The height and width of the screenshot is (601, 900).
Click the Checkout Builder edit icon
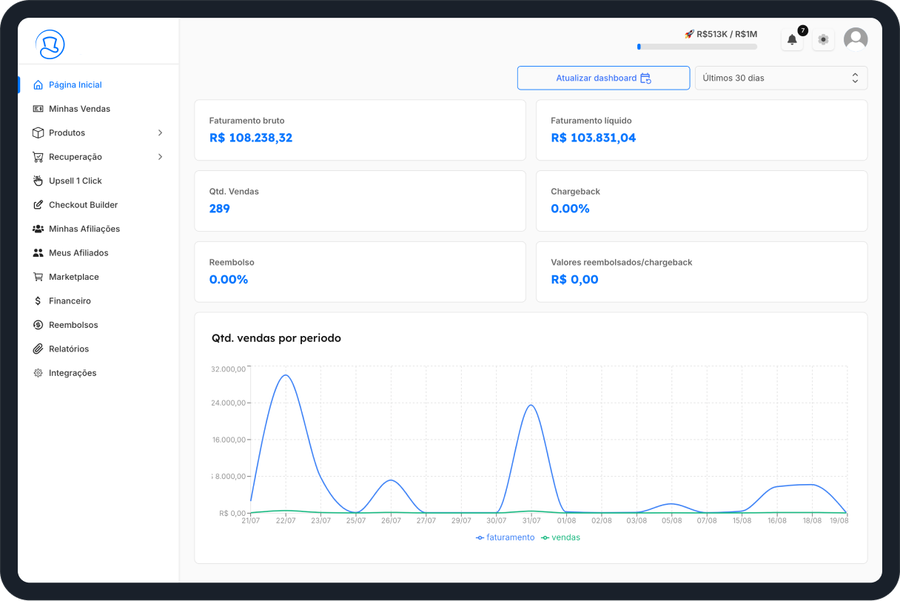(x=38, y=205)
